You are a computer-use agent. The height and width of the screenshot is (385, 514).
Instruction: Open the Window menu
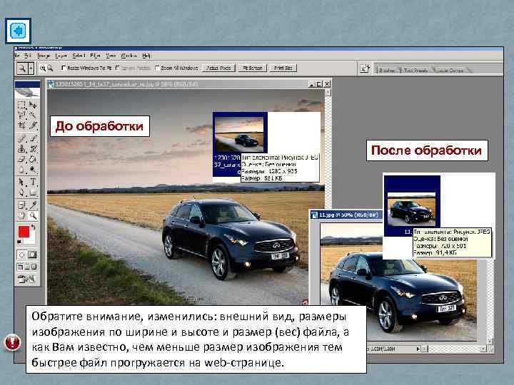point(128,56)
